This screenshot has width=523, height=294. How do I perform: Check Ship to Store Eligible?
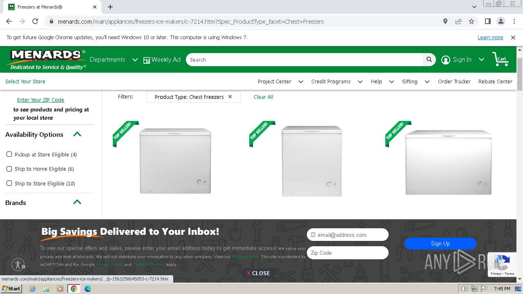coord(9,183)
